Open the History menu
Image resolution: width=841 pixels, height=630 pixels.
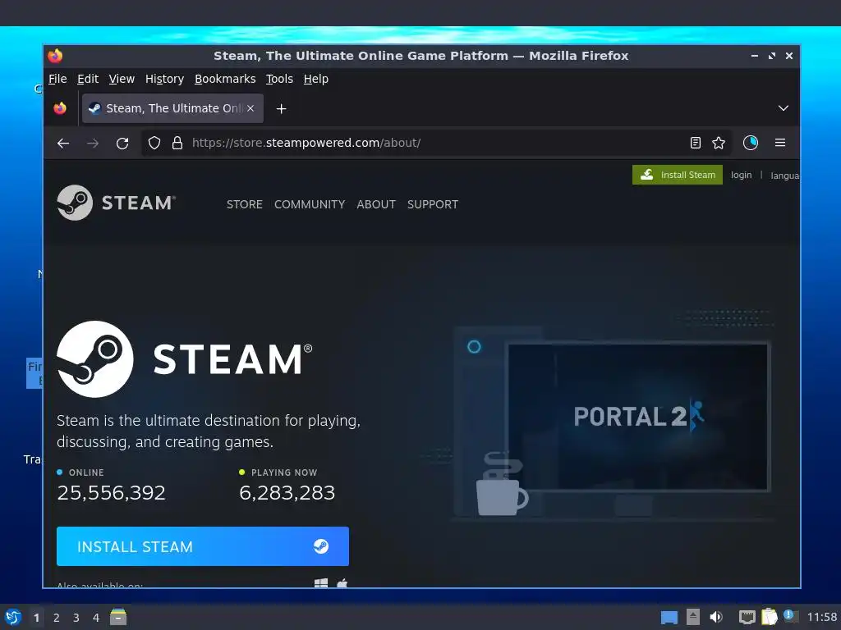[x=164, y=79]
